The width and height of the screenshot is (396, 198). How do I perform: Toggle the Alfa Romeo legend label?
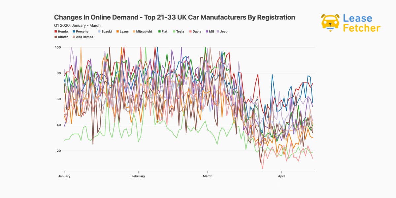pyautogui.click(x=85, y=37)
